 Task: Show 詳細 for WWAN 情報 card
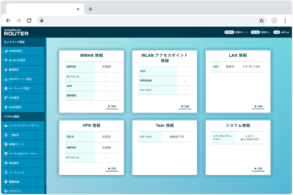coord(111,106)
